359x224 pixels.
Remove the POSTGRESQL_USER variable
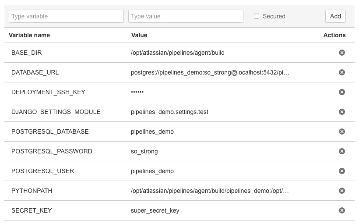[x=342, y=171]
